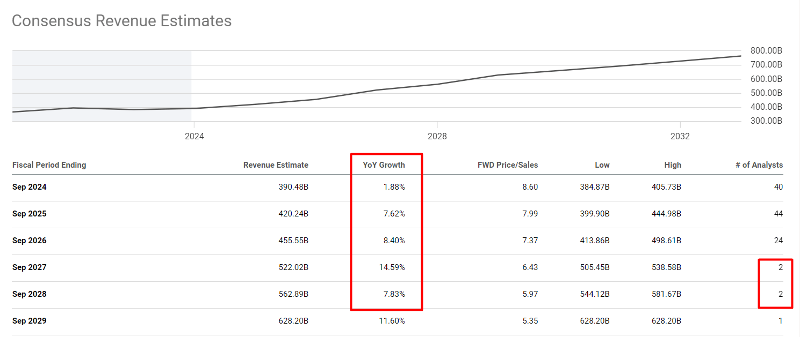Click the 2024 label on chart x-axis

pyautogui.click(x=194, y=137)
